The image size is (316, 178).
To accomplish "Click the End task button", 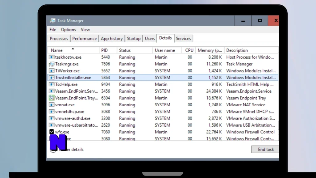I will tap(265, 150).
